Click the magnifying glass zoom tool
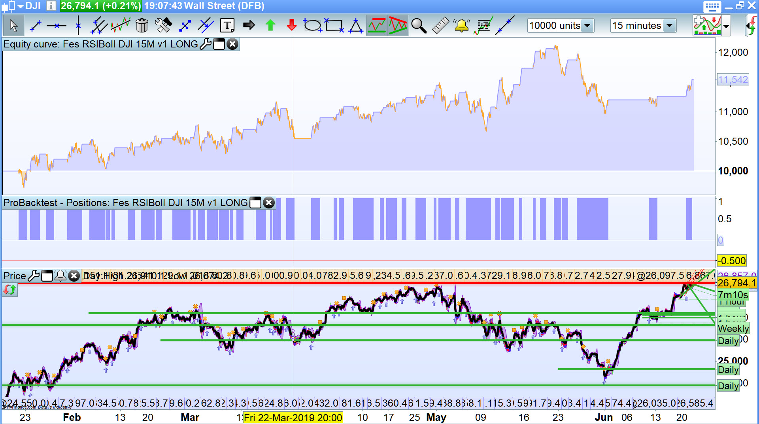 click(x=419, y=26)
